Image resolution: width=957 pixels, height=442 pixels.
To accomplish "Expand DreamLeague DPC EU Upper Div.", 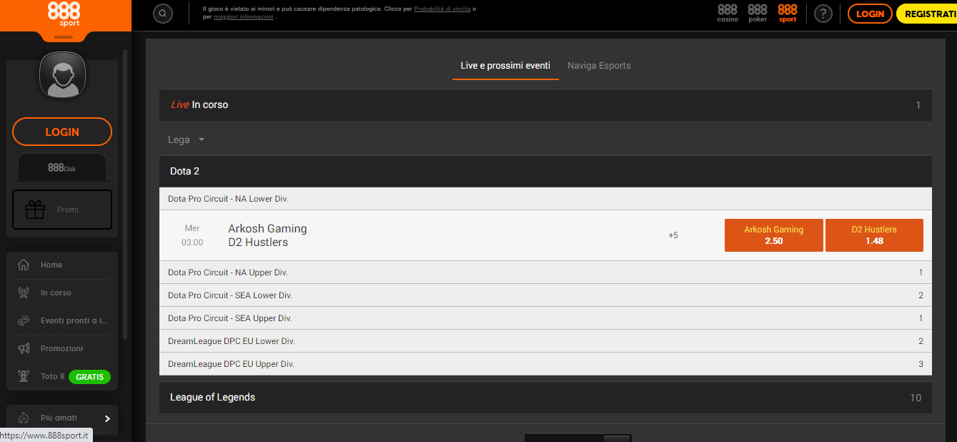I will point(545,364).
